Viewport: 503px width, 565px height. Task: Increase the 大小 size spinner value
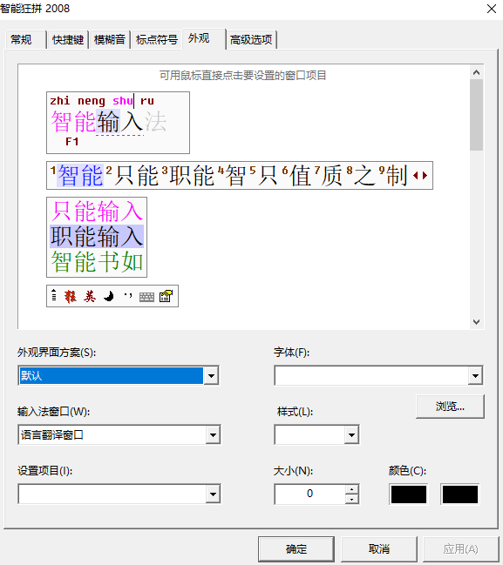pyautogui.click(x=352, y=489)
